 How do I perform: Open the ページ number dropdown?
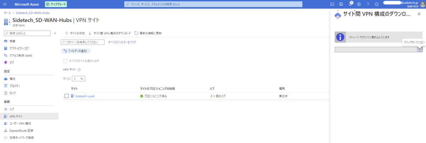click(x=78, y=79)
